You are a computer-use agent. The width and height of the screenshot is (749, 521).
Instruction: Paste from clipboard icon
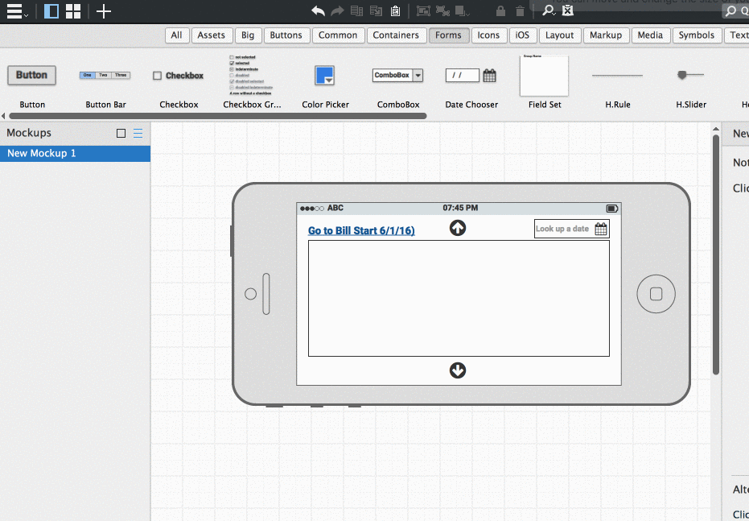tap(395, 10)
